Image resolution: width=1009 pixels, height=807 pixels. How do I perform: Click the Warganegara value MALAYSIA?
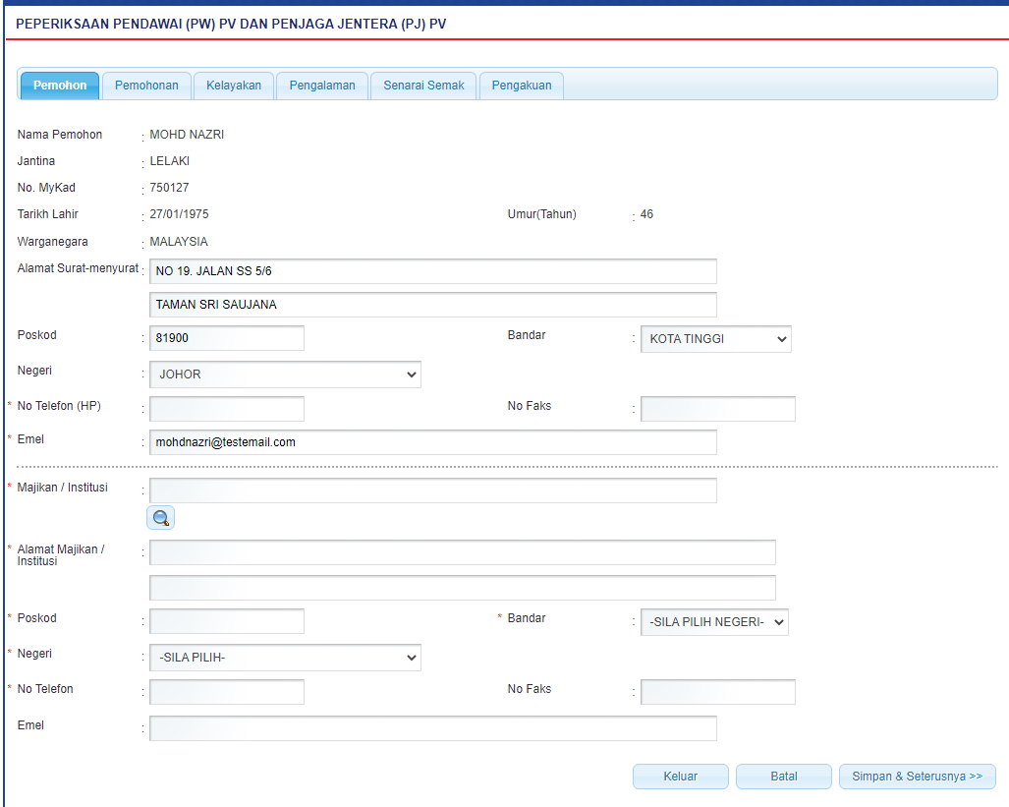pyautogui.click(x=179, y=242)
